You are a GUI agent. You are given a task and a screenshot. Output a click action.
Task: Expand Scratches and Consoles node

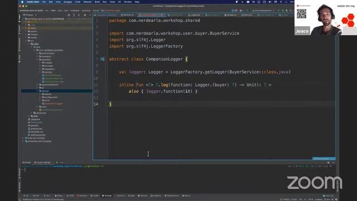coord(23,141)
